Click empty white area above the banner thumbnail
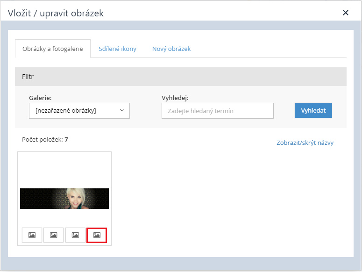362x272 pixels. (x=64, y=170)
